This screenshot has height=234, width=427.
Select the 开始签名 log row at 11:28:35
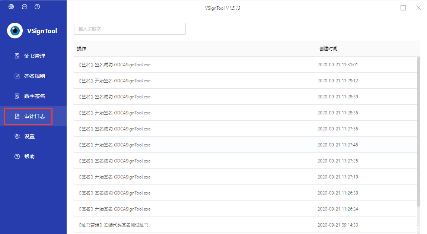coord(246,113)
